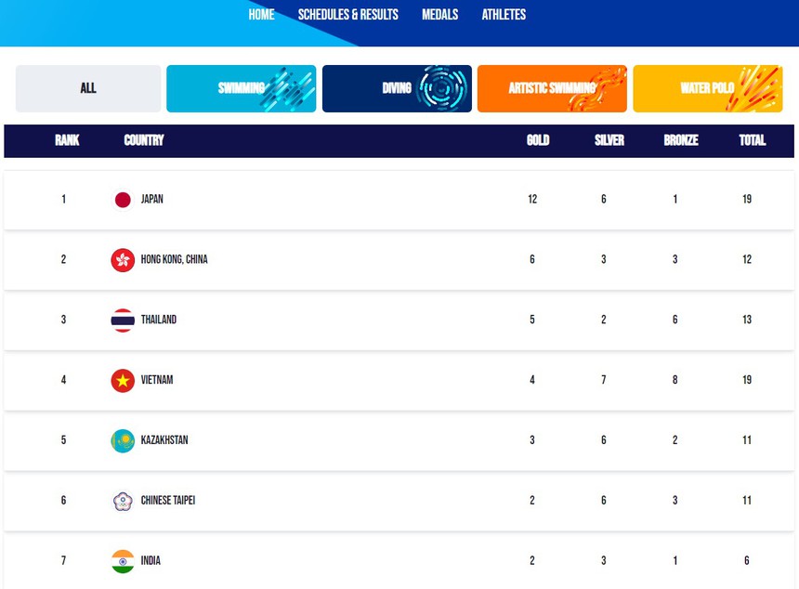Filter results by ARTISTIC SWIMMING
Viewport: 799px width, 589px height.
(x=552, y=88)
